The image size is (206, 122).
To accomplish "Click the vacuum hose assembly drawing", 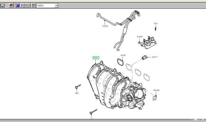I will click(121, 29).
